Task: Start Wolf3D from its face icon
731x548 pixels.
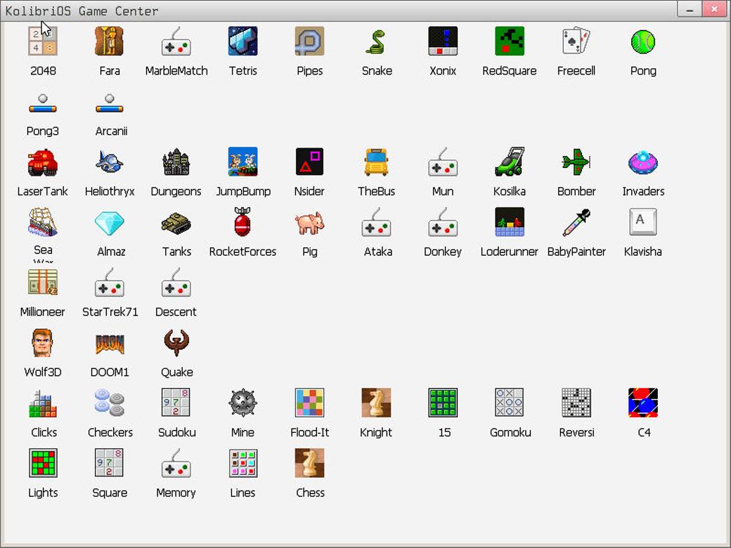Action: click(x=43, y=343)
